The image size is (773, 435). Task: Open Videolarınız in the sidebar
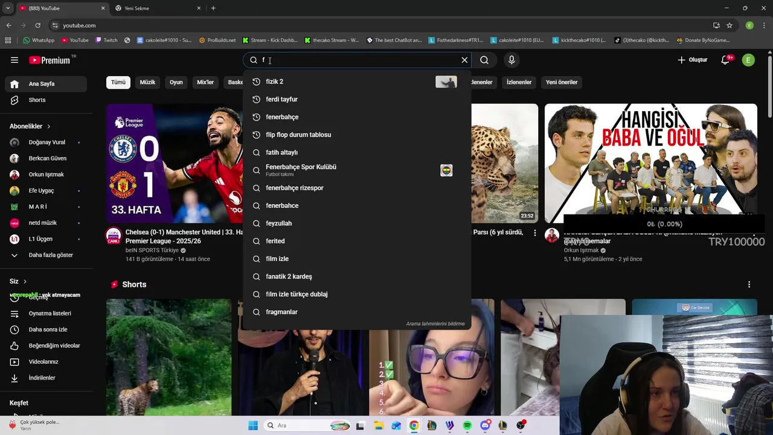pyautogui.click(x=46, y=362)
